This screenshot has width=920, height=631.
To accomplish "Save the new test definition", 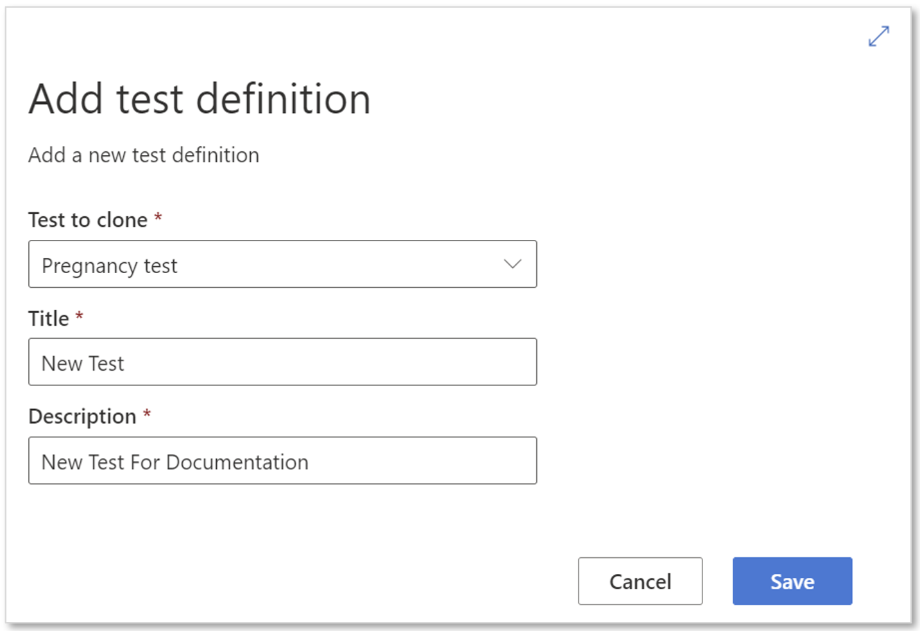I will 792,581.
